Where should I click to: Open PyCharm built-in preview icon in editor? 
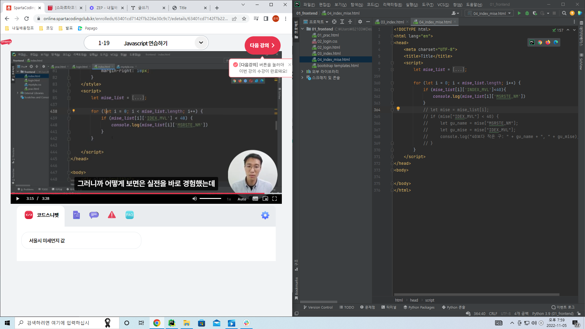coord(532,42)
